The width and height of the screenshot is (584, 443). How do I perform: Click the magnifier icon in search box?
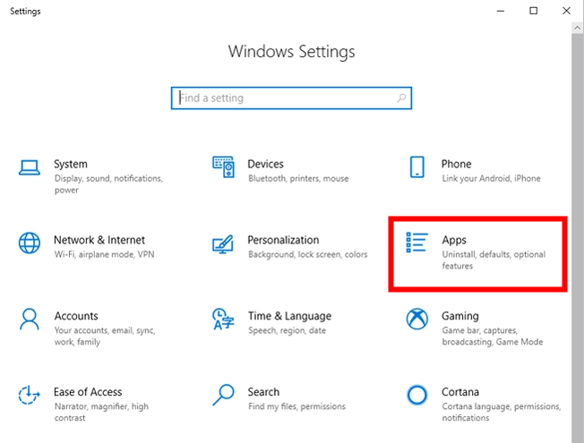(x=401, y=98)
